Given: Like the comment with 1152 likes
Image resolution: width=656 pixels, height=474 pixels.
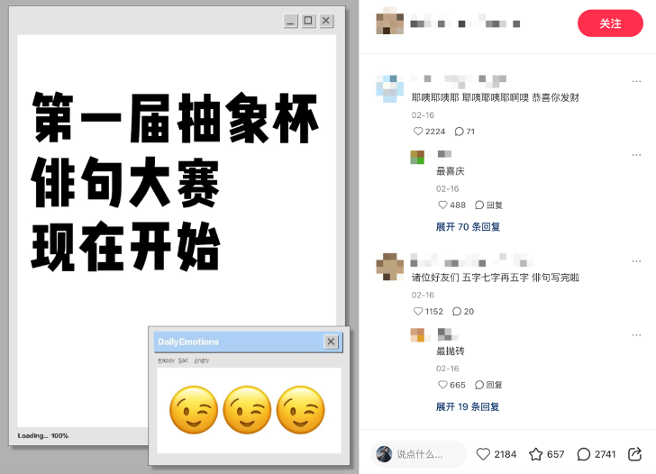Looking at the screenshot, I should pos(417,311).
